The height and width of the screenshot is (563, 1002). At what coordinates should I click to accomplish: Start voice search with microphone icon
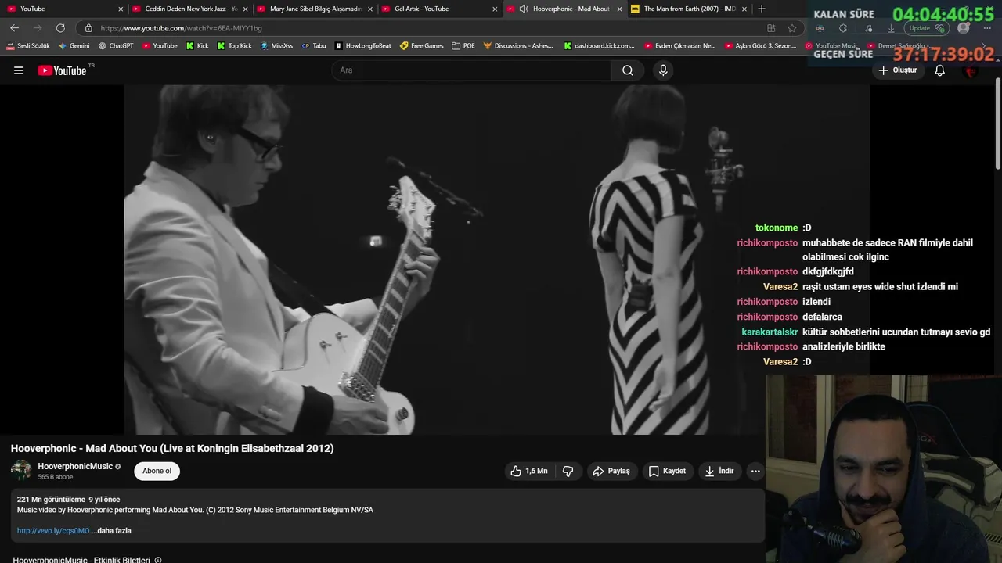[663, 70]
